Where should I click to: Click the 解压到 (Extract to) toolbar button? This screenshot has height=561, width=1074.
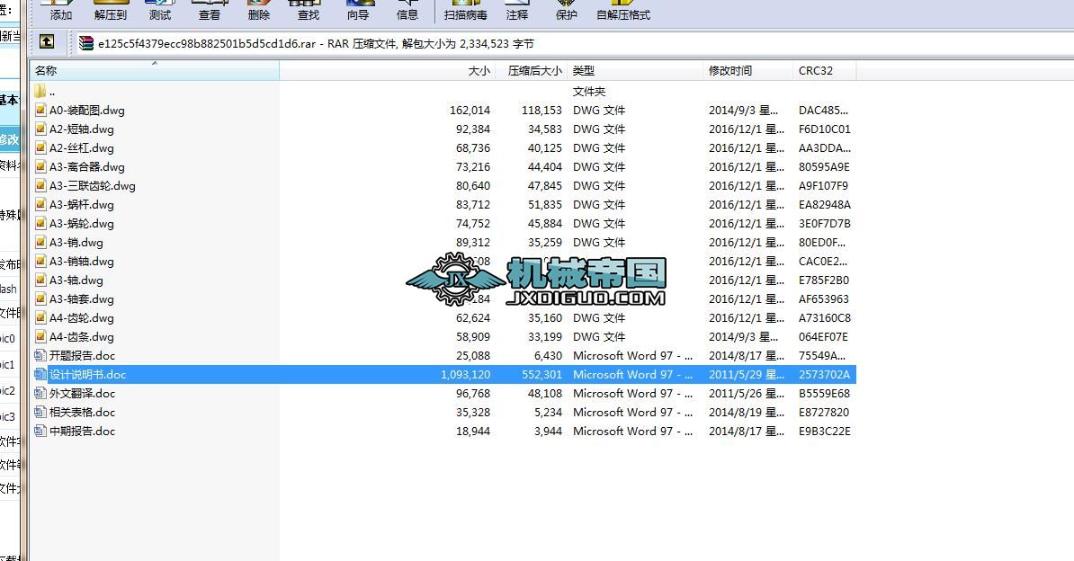[x=111, y=10]
